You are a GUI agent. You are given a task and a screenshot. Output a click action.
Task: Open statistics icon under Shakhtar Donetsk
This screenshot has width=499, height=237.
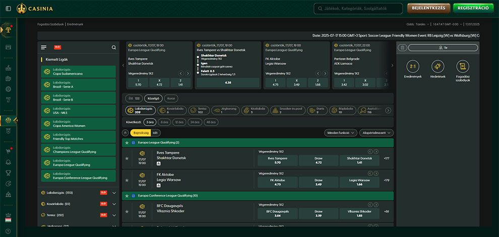tap(159, 164)
